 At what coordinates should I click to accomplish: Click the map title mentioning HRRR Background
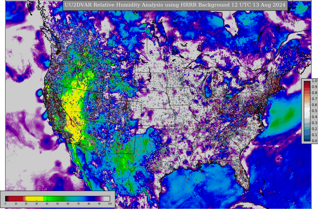175,5
